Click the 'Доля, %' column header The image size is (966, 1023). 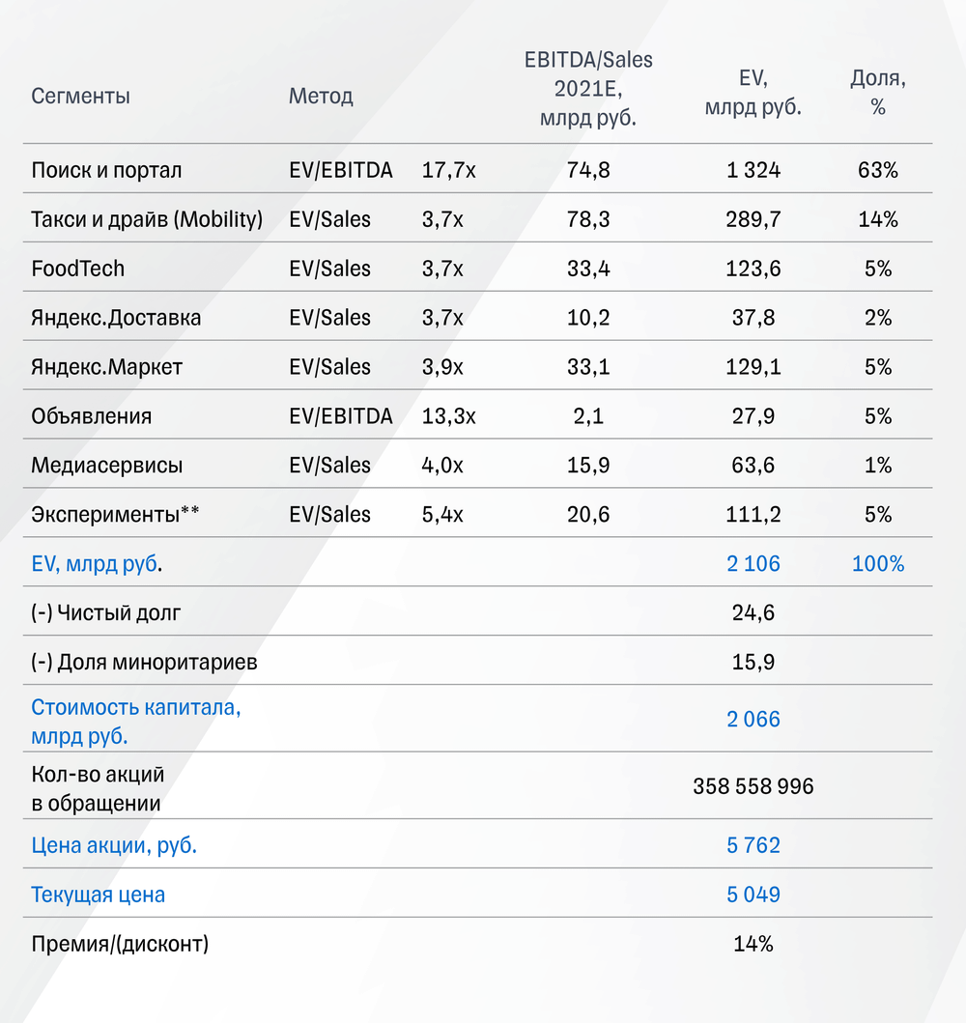coord(877,94)
